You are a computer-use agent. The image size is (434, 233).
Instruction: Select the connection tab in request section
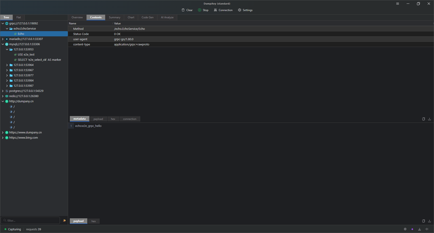pos(130,119)
